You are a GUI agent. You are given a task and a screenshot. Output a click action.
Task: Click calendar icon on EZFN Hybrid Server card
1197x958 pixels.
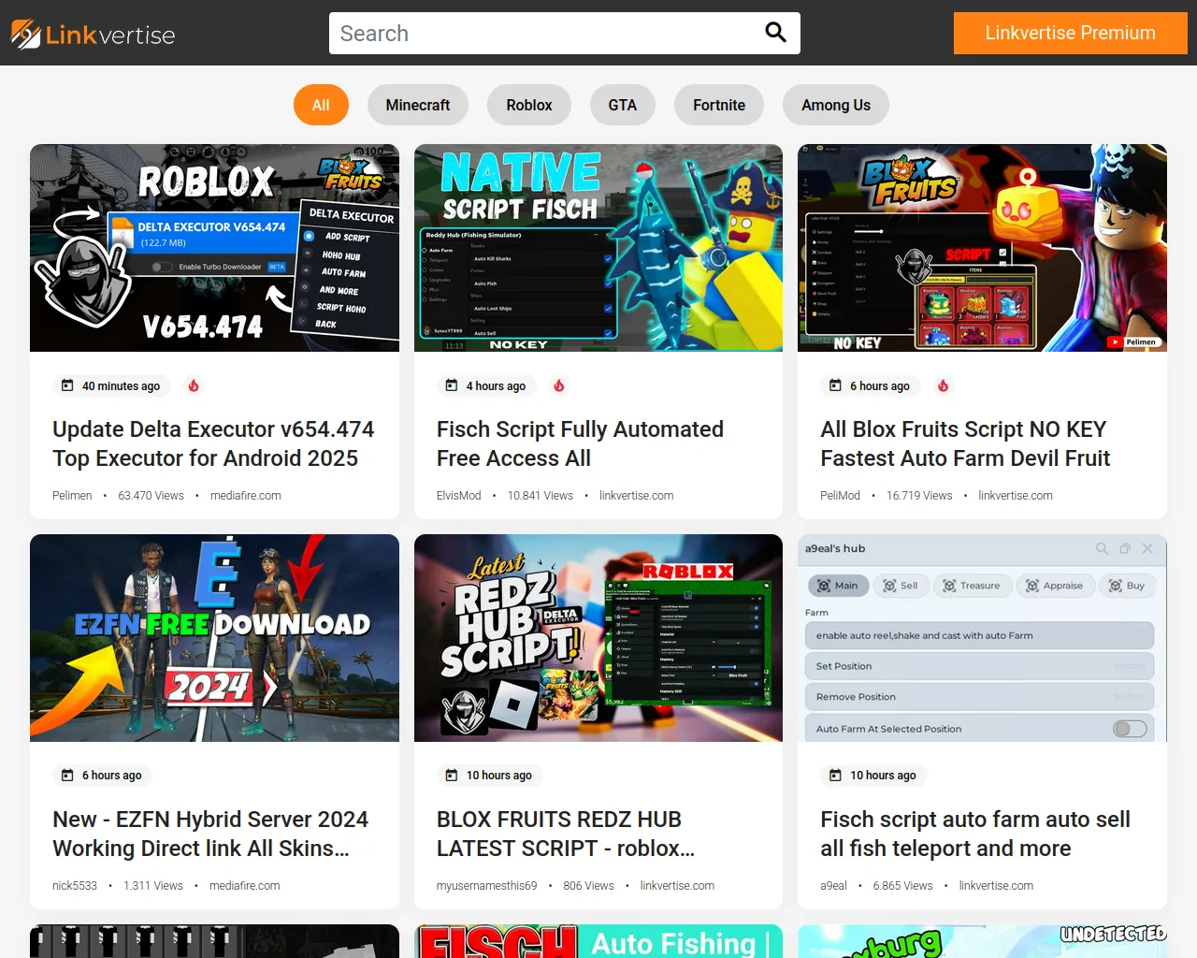(x=67, y=775)
